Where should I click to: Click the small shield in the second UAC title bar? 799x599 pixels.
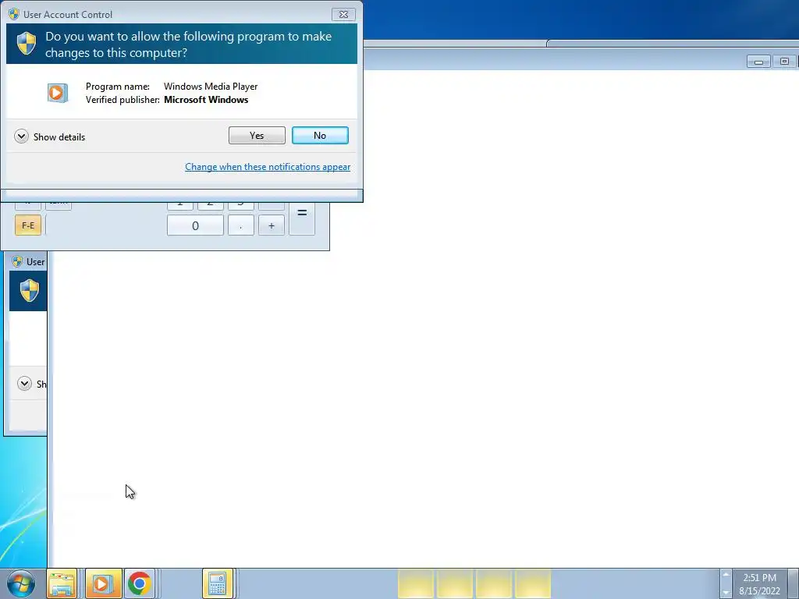[x=17, y=261]
